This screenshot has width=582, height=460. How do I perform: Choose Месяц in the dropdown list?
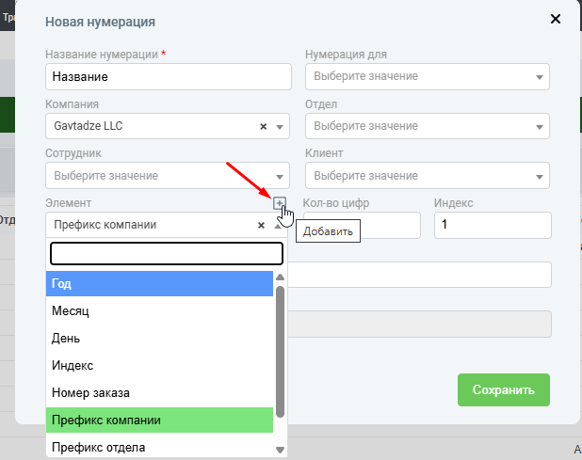coord(159,310)
